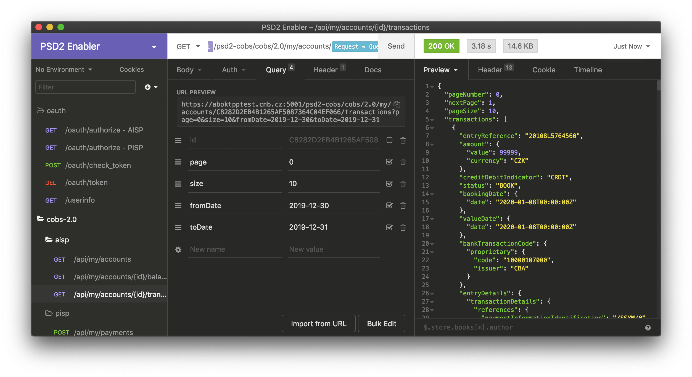Screen dimensions: 692x377
Task: Delete the page query parameter
Action: coord(403,162)
